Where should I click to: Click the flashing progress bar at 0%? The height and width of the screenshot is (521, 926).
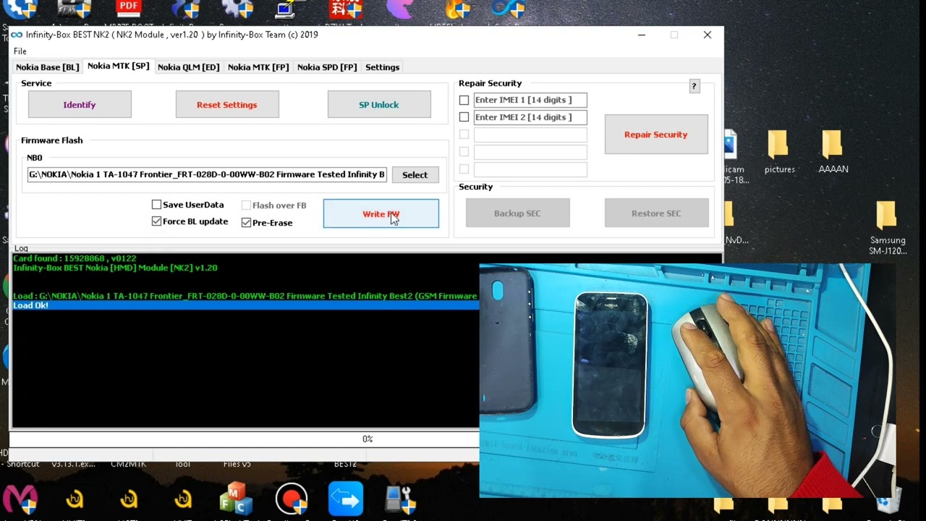[x=244, y=439]
